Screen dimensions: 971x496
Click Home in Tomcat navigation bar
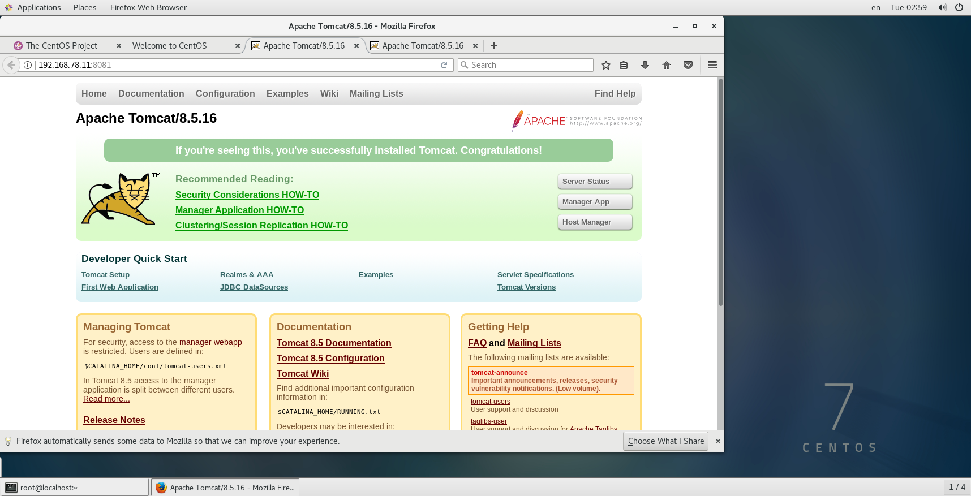click(94, 94)
